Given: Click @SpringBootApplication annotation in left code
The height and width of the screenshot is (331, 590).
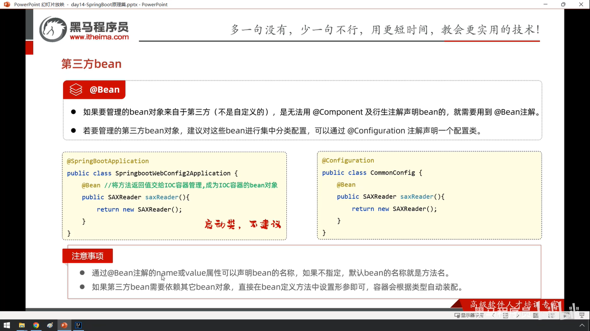Looking at the screenshot, I should [108, 161].
